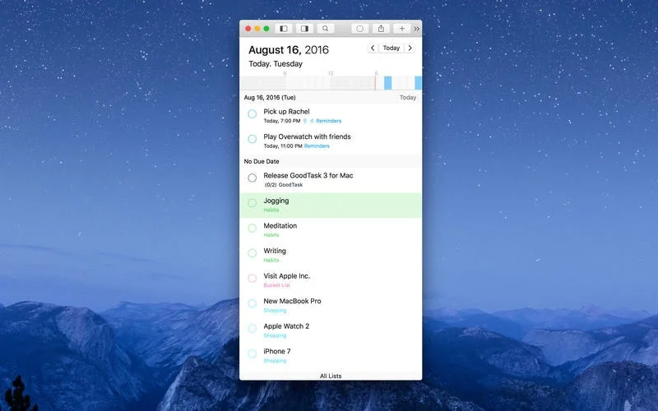Add a new task with plus icon

pyautogui.click(x=401, y=29)
